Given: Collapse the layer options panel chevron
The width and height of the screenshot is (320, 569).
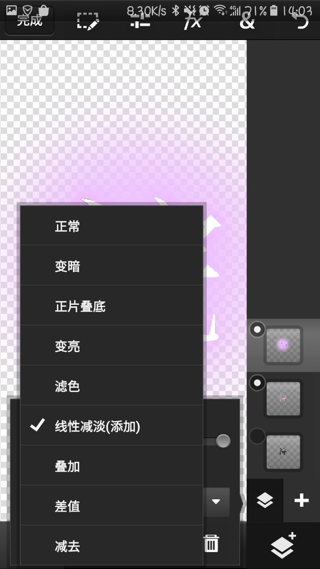Looking at the screenshot, I should click(242, 504).
